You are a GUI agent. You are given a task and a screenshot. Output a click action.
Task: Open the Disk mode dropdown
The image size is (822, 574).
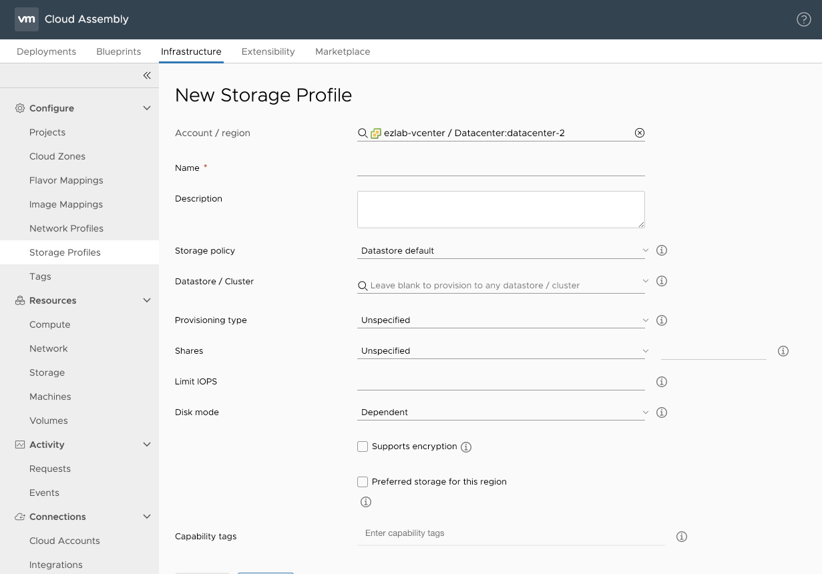coord(501,412)
